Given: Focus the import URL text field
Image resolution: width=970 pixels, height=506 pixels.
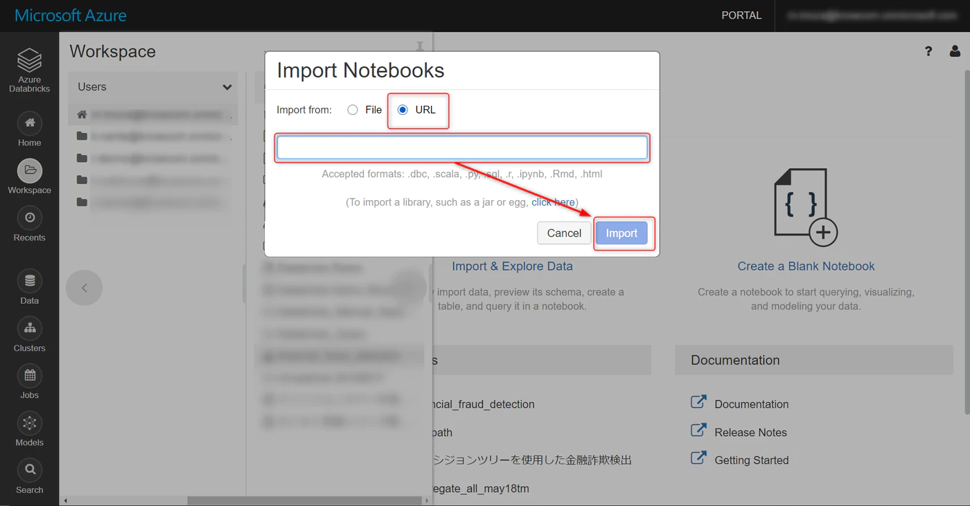Looking at the screenshot, I should coord(462,147).
